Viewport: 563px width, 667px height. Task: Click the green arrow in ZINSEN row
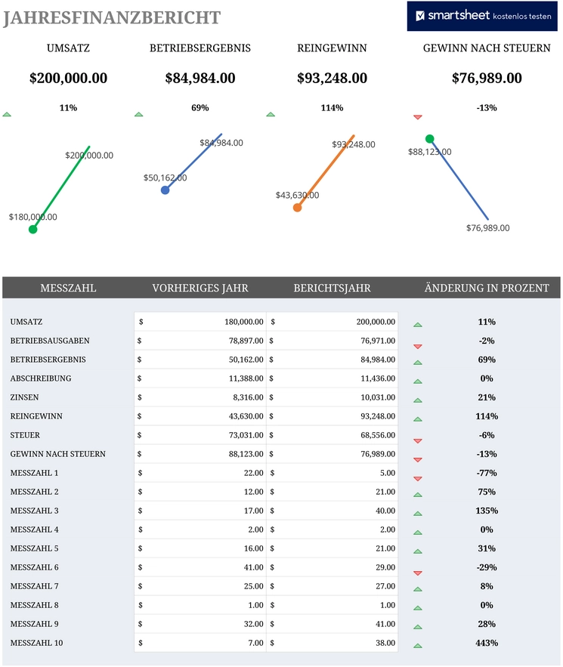pyautogui.click(x=418, y=400)
